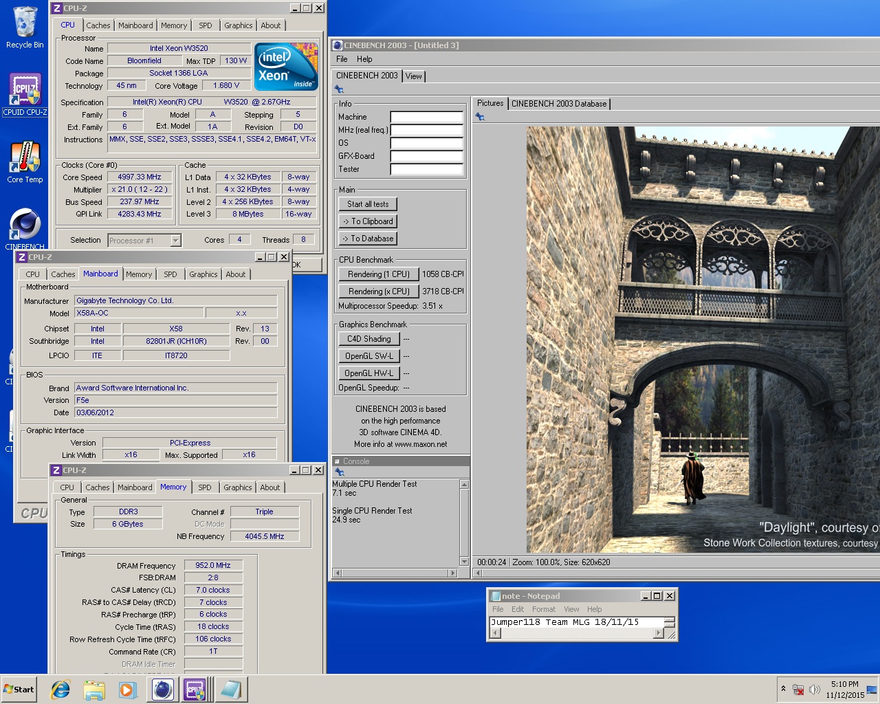880x704 pixels.
Task: Click console horizontal scrollbar right arrow
Action: tap(452, 573)
